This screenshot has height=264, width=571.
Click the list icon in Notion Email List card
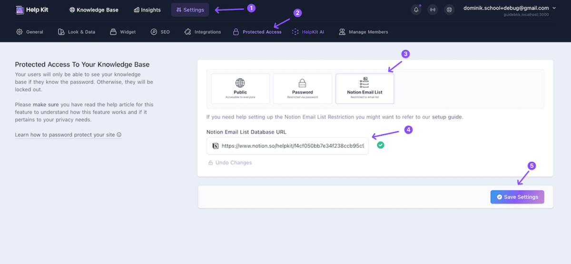click(365, 82)
